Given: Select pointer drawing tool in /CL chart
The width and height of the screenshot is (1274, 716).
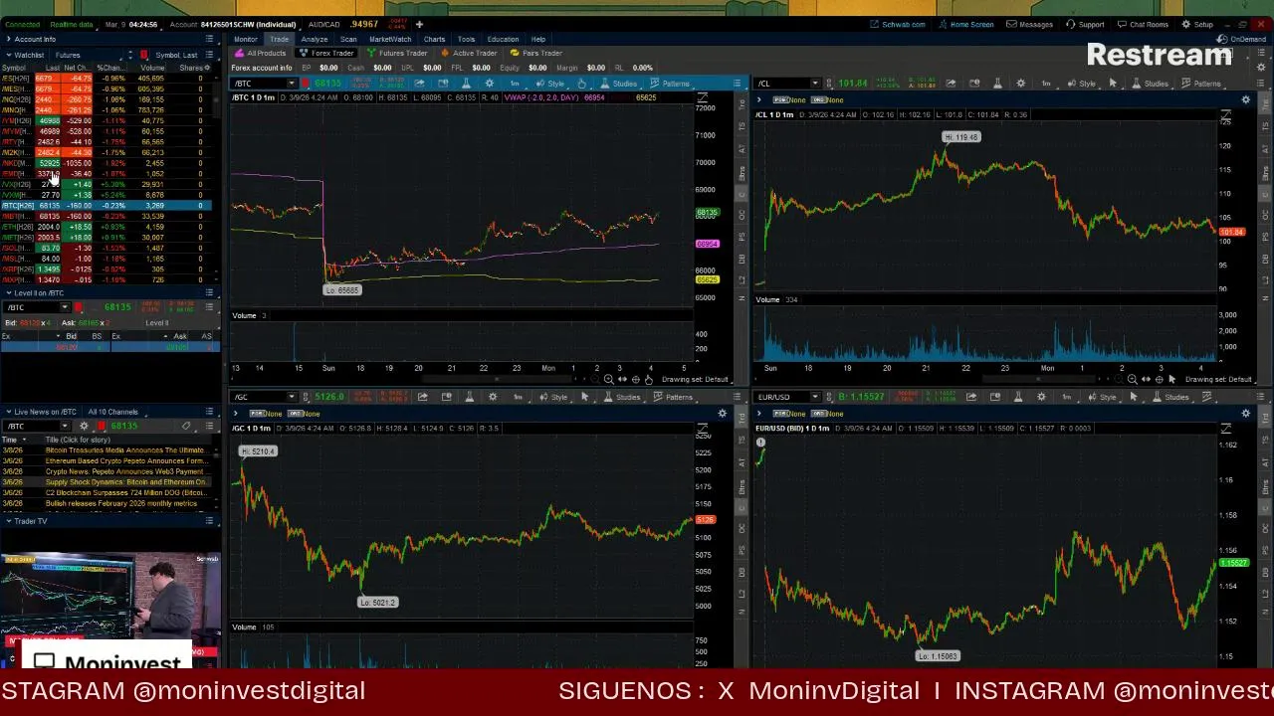Looking at the screenshot, I should (x=1113, y=84).
